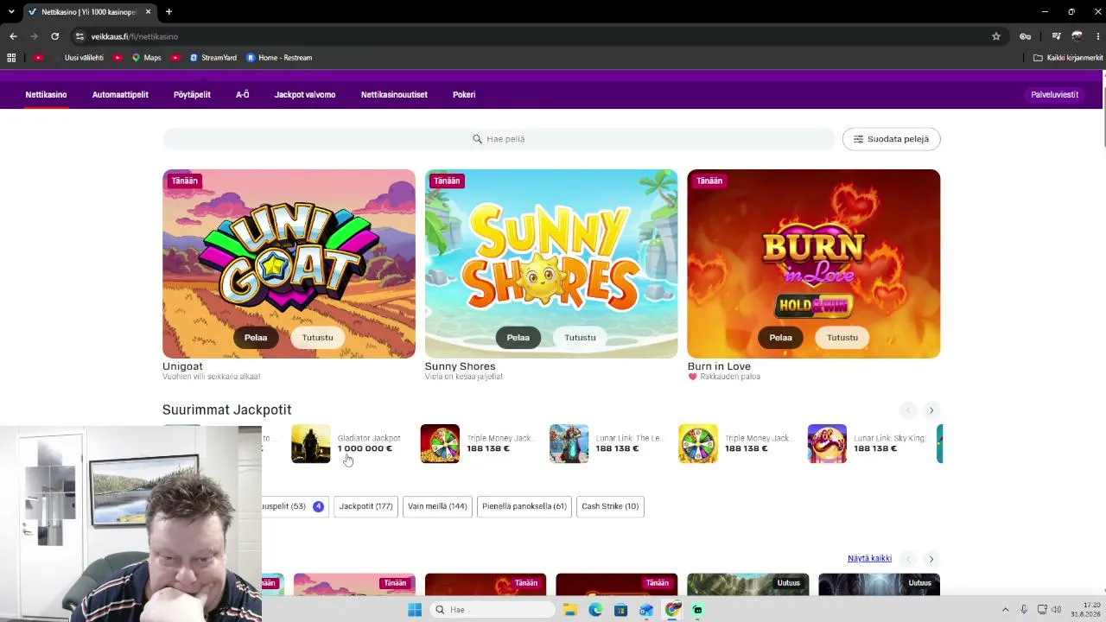Open the Home - Restream bookmark
The width and height of the screenshot is (1106, 622).
tap(279, 58)
